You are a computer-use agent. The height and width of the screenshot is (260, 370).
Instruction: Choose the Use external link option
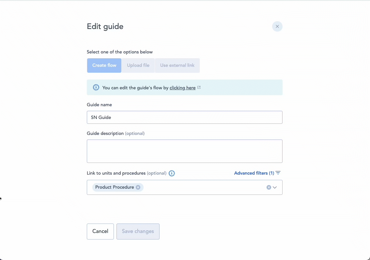[x=177, y=65]
